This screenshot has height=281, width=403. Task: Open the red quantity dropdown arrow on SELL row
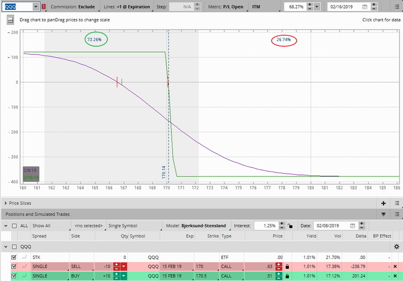coord(124,267)
